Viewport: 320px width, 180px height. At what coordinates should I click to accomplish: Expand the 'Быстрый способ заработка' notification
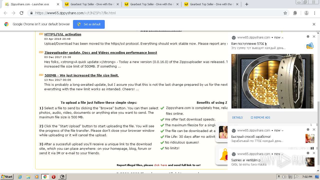click(x=282, y=130)
